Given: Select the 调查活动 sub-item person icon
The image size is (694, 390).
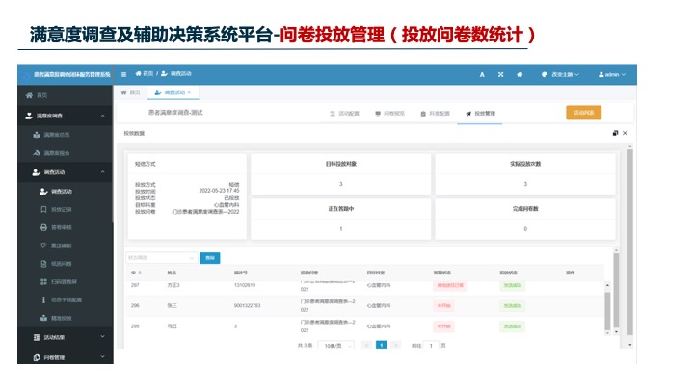Looking at the screenshot, I should 43,191.
